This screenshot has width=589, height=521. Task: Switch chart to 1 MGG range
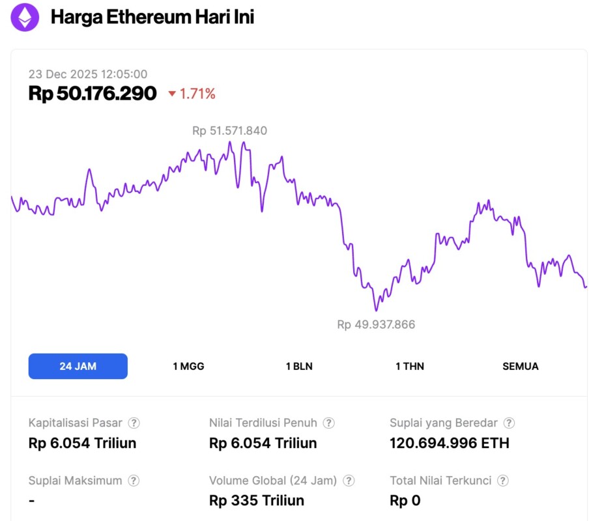coord(188,366)
